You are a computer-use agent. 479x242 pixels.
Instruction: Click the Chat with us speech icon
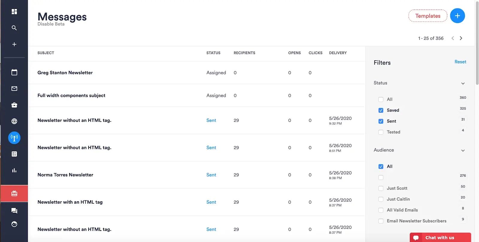416,238
